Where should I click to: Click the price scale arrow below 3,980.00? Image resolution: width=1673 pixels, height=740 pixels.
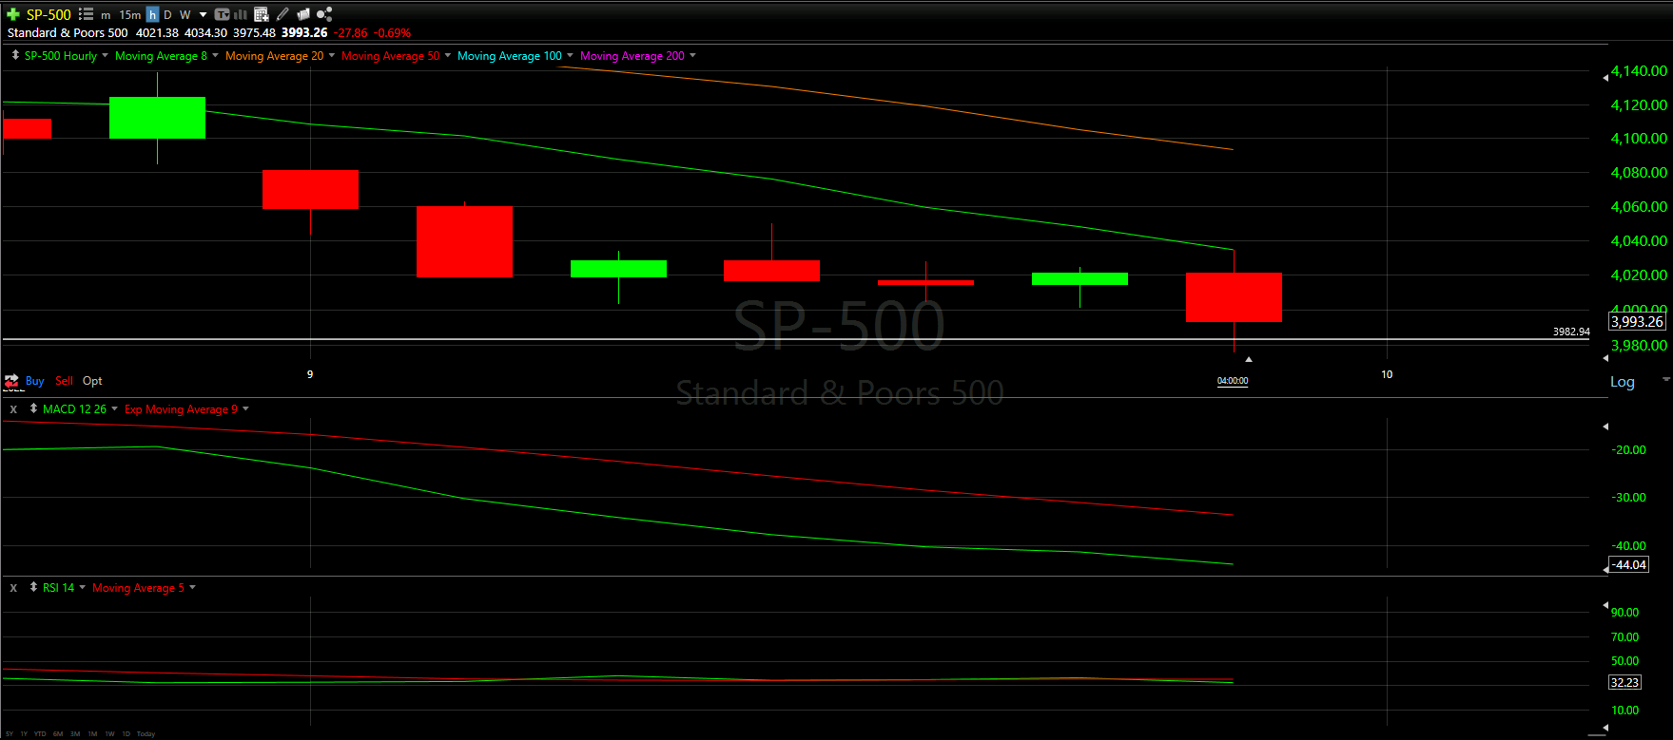point(1605,358)
